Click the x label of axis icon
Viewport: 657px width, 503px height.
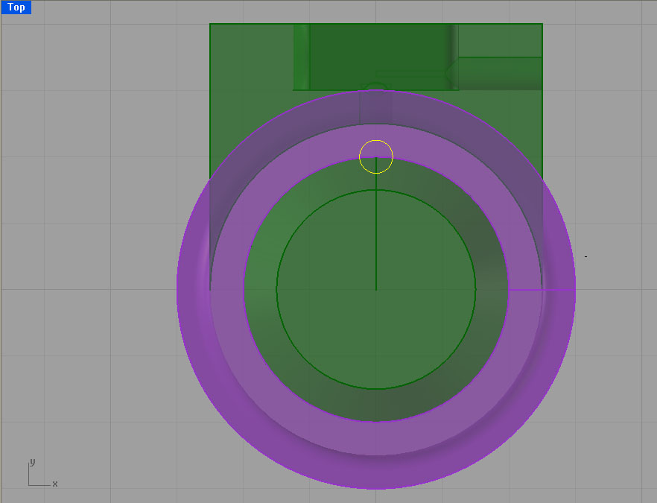pos(55,484)
